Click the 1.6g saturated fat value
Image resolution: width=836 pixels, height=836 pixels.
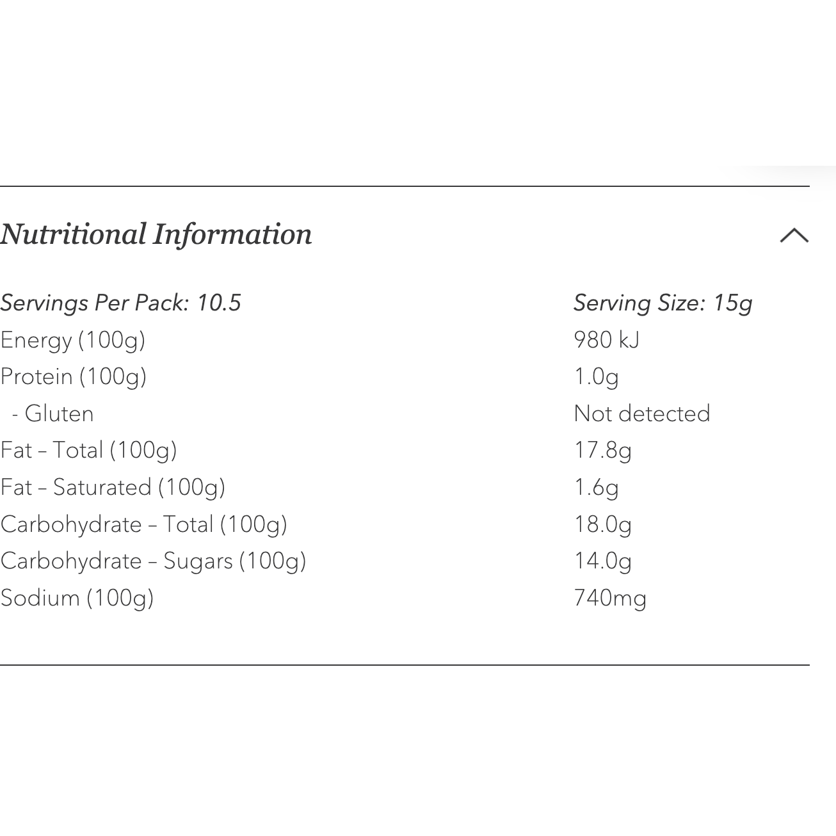pos(597,487)
